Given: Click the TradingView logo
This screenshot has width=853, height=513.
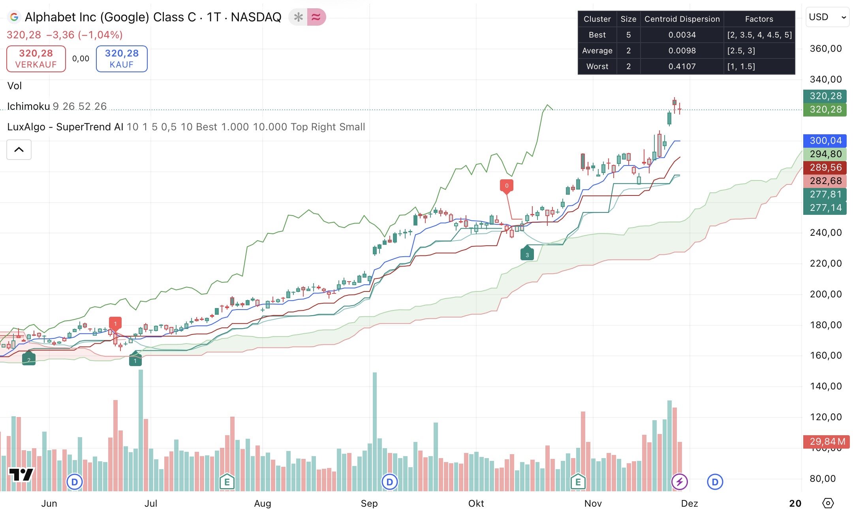Looking at the screenshot, I should [21, 474].
